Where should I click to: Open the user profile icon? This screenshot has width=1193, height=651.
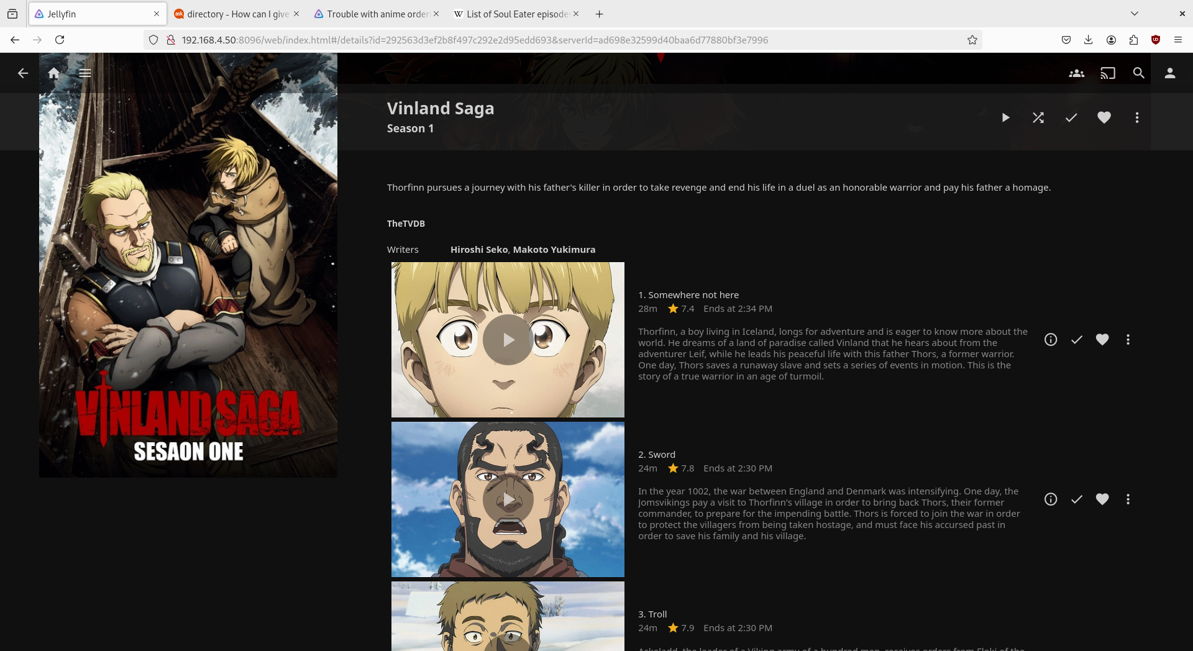point(1169,73)
